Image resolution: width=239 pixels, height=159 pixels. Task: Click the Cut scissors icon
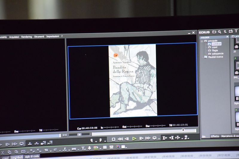[x=2, y=152]
